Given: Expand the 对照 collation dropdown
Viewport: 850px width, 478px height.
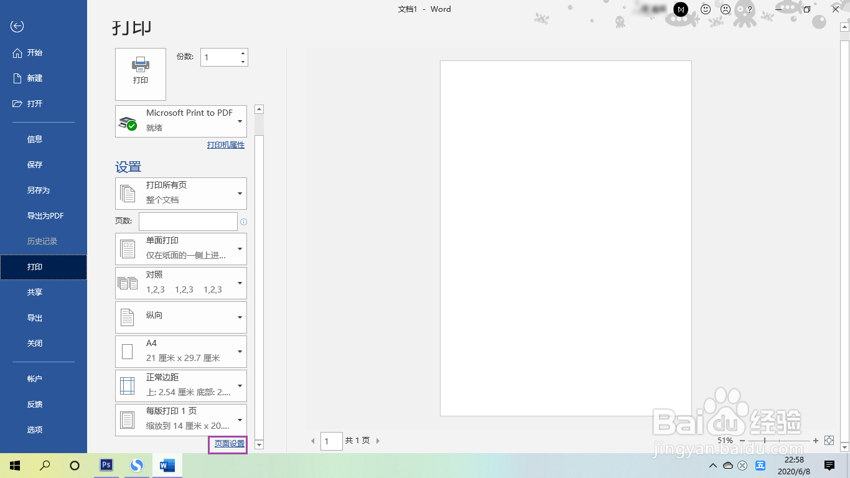Looking at the screenshot, I should point(181,283).
